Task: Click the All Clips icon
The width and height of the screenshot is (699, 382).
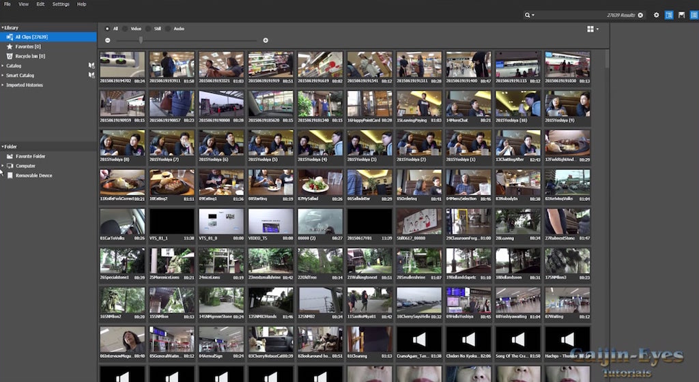Action: pyautogui.click(x=10, y=37)
